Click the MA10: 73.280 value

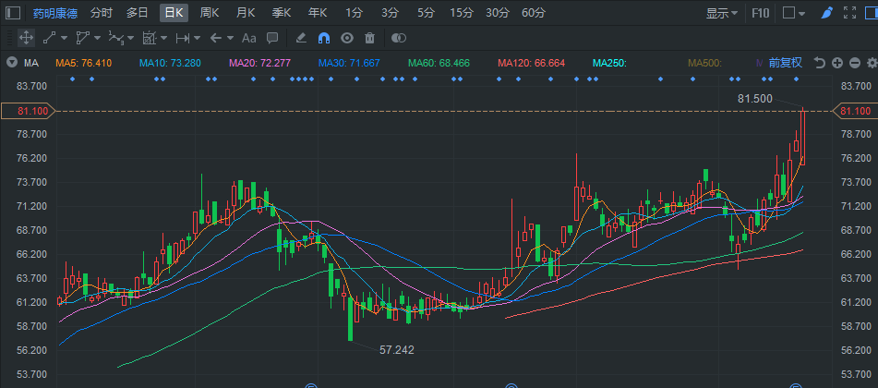coord(170,63)
